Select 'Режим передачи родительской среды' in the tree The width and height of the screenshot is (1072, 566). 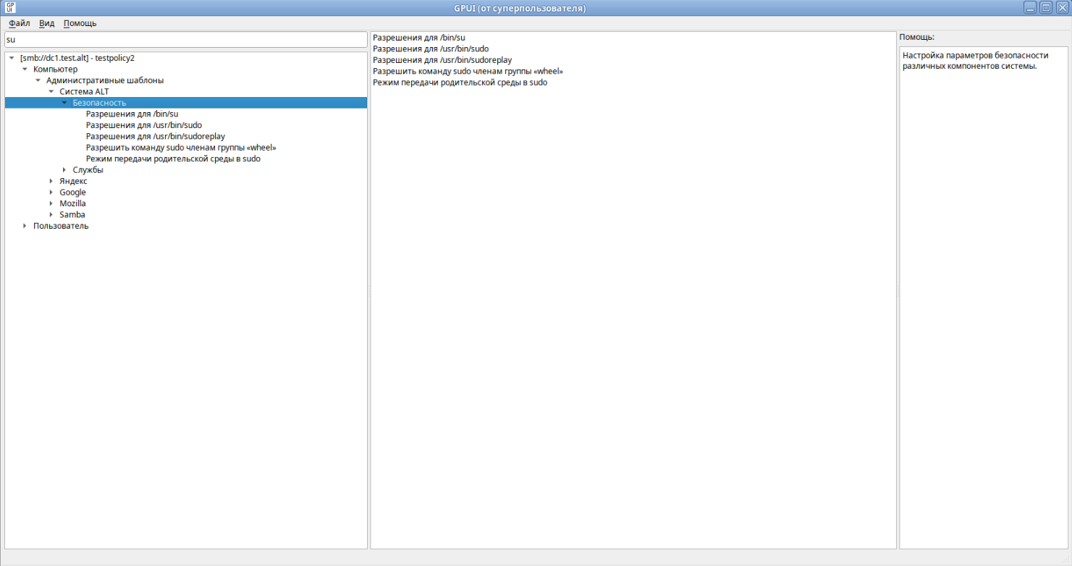[x=173, y=159]
